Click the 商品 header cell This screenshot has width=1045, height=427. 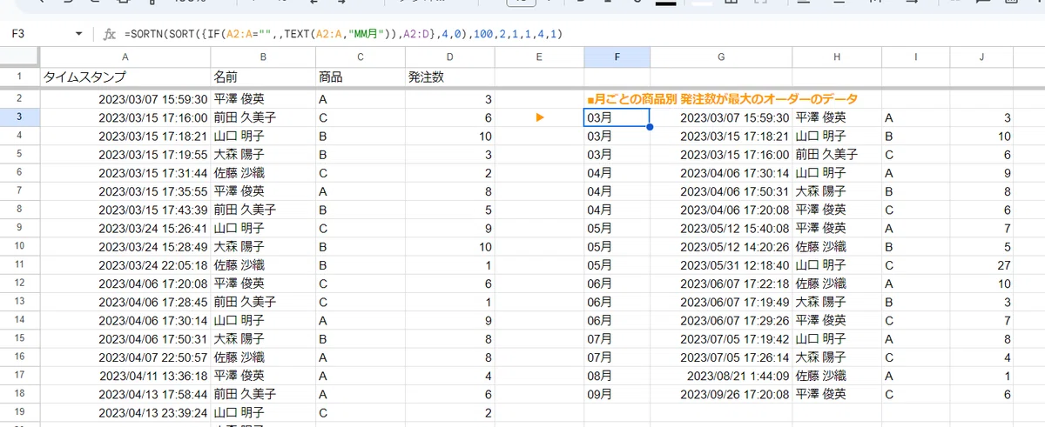pyautogui.click(x=361, y=77)
